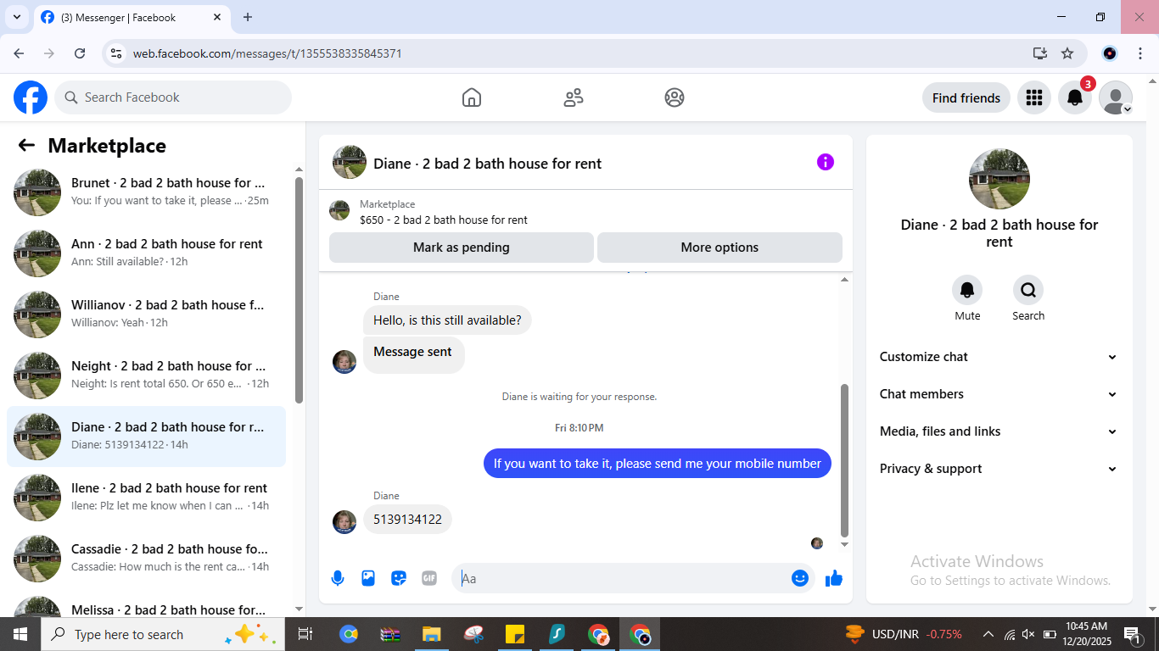Screen dimensions: 1159x651
Task: Open the Diane chat header title
Action: (487, 164)
